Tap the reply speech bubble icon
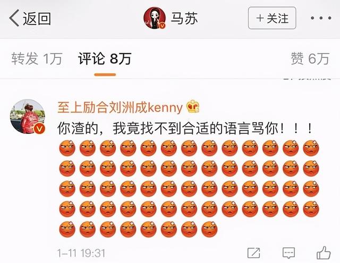Image resolution: width=340 pixels, height=263 pixels. tap(288, 253)
